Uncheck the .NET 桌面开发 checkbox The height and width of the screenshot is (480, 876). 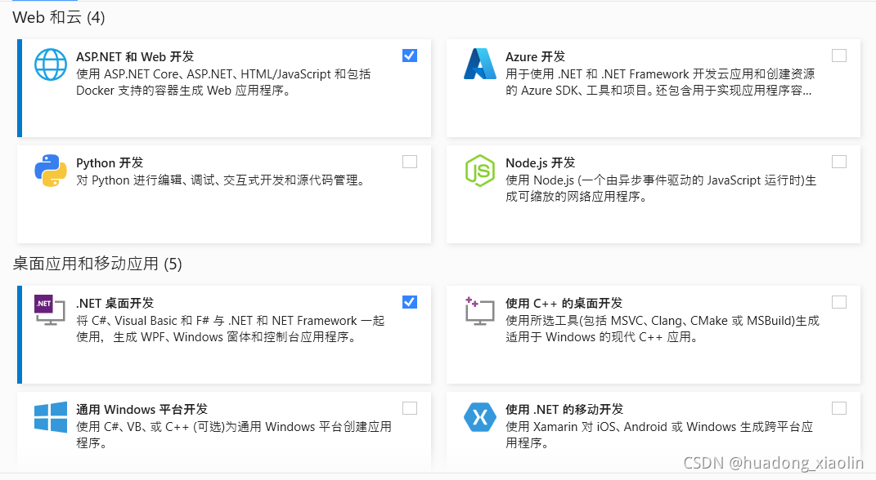click(410, 302)
